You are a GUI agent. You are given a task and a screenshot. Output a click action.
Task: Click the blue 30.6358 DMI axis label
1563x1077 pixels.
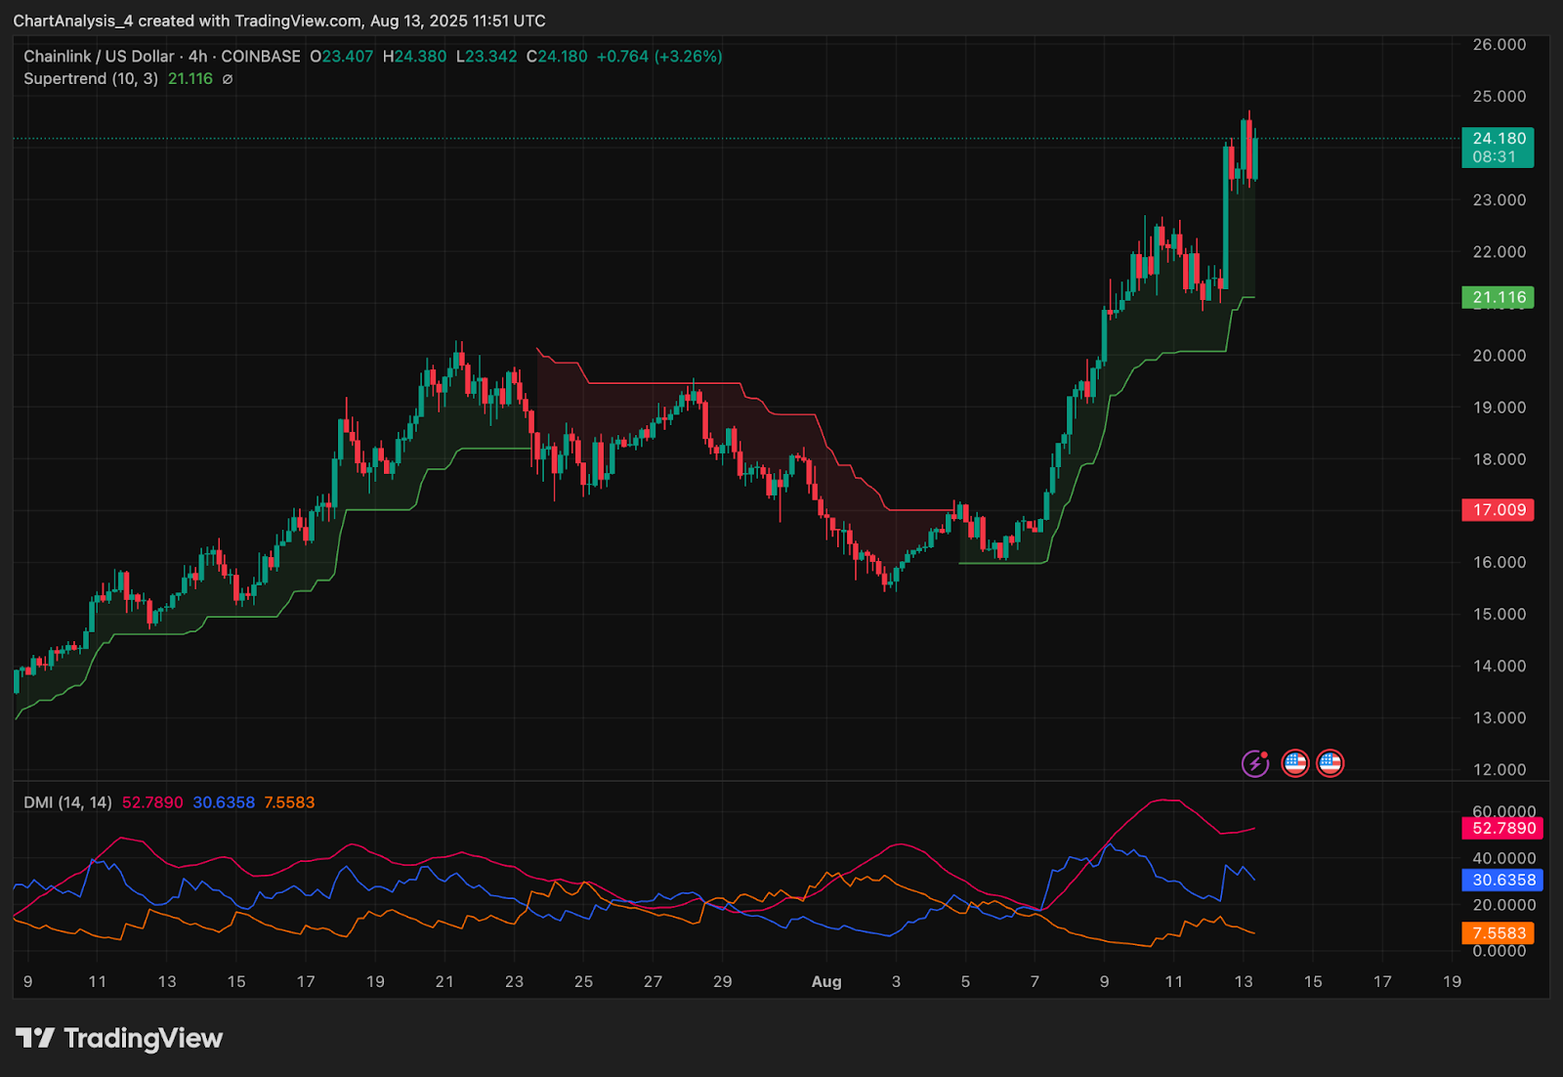[x=1502, y=880]
